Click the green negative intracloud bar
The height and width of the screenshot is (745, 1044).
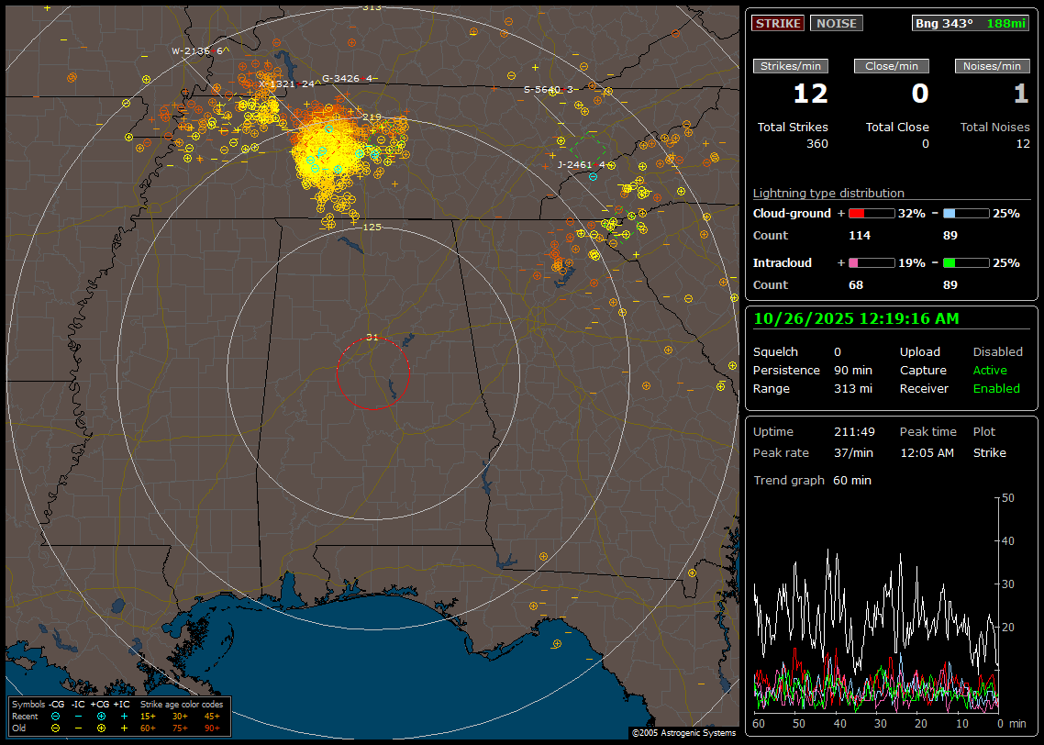click(x=966, y=262)
